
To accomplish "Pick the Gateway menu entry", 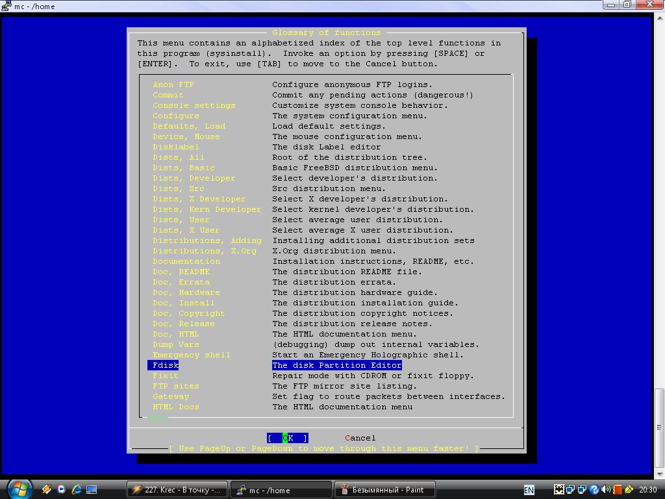I will click(171, 396).
